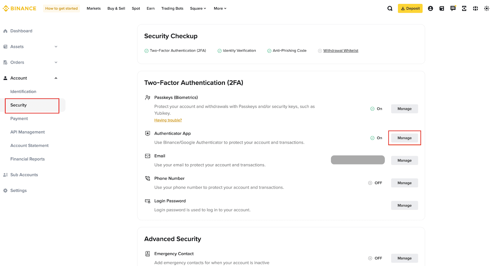Click the Binance logo

pos(19,8)
